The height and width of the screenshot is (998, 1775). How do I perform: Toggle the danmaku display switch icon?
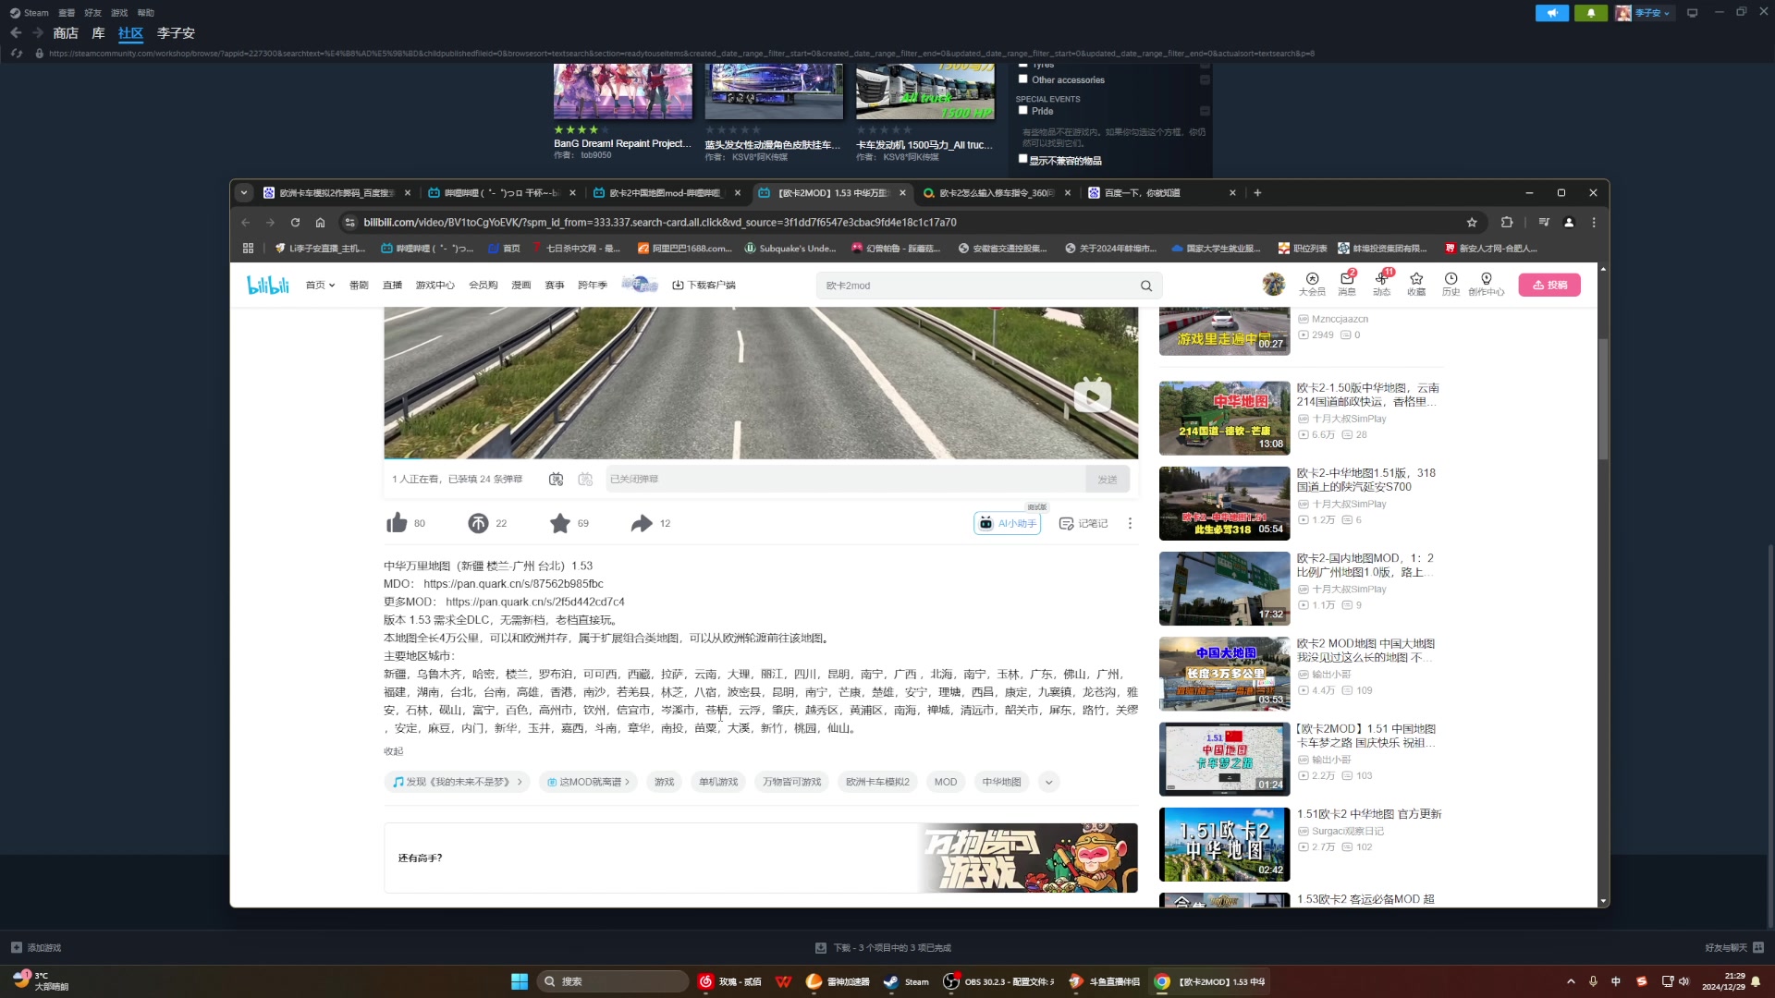(x=556, y=479)
